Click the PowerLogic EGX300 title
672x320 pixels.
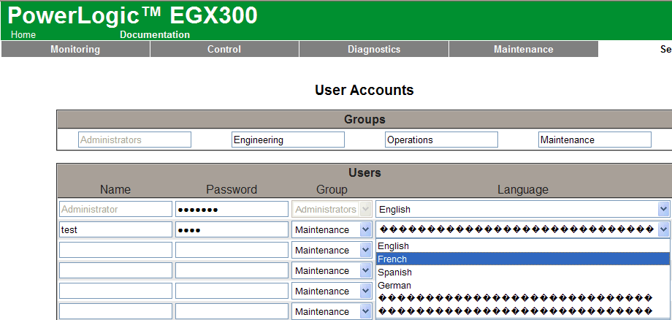pyautogui.click(x=132, y=15)
